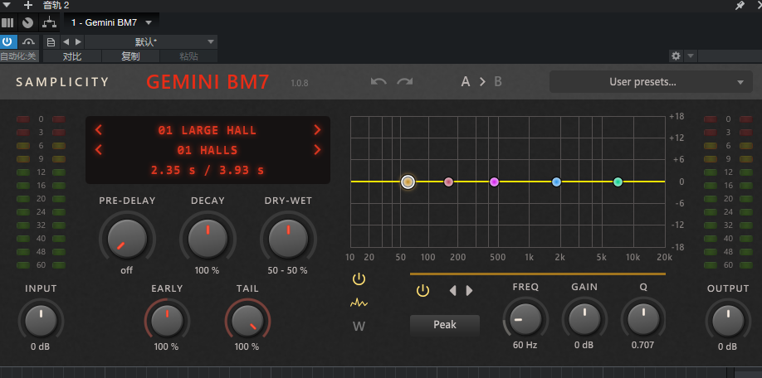Open plugin instance dropdown 1 - Gemini BM7
Screen dimensions: 762x378
(111, 22)
